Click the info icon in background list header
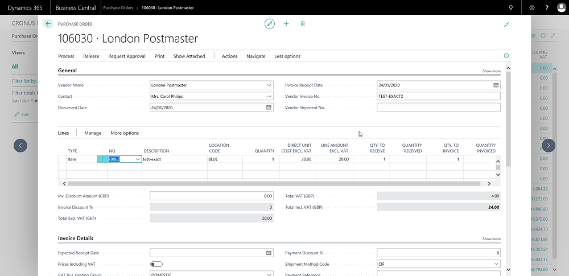The image size is (569, 276). 543,36
